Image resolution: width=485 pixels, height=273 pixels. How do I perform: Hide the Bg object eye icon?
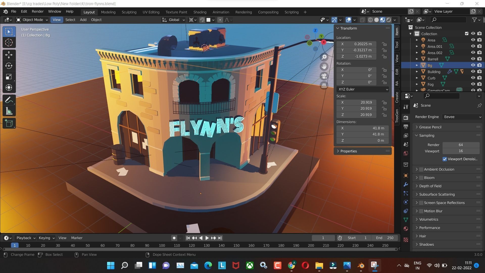(473, 65)
